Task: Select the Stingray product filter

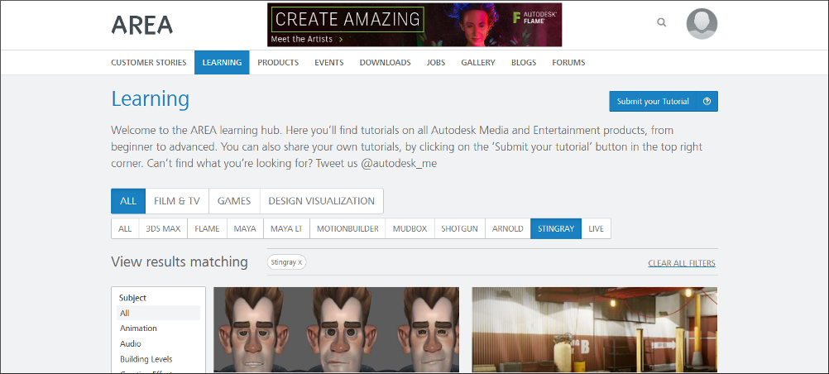Action: [x=556, y=228]
